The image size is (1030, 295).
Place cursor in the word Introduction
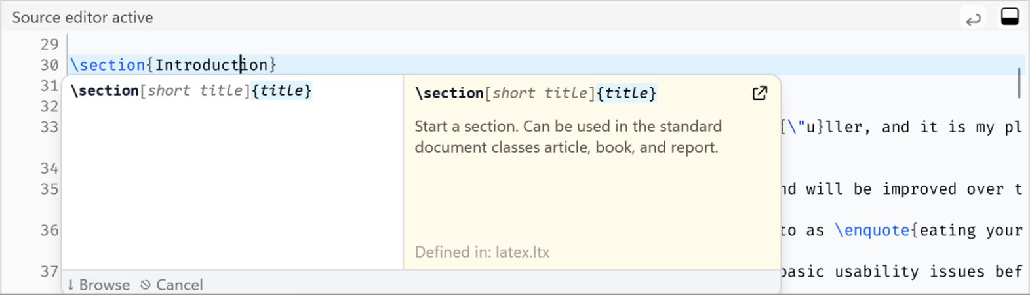(210, 65)
